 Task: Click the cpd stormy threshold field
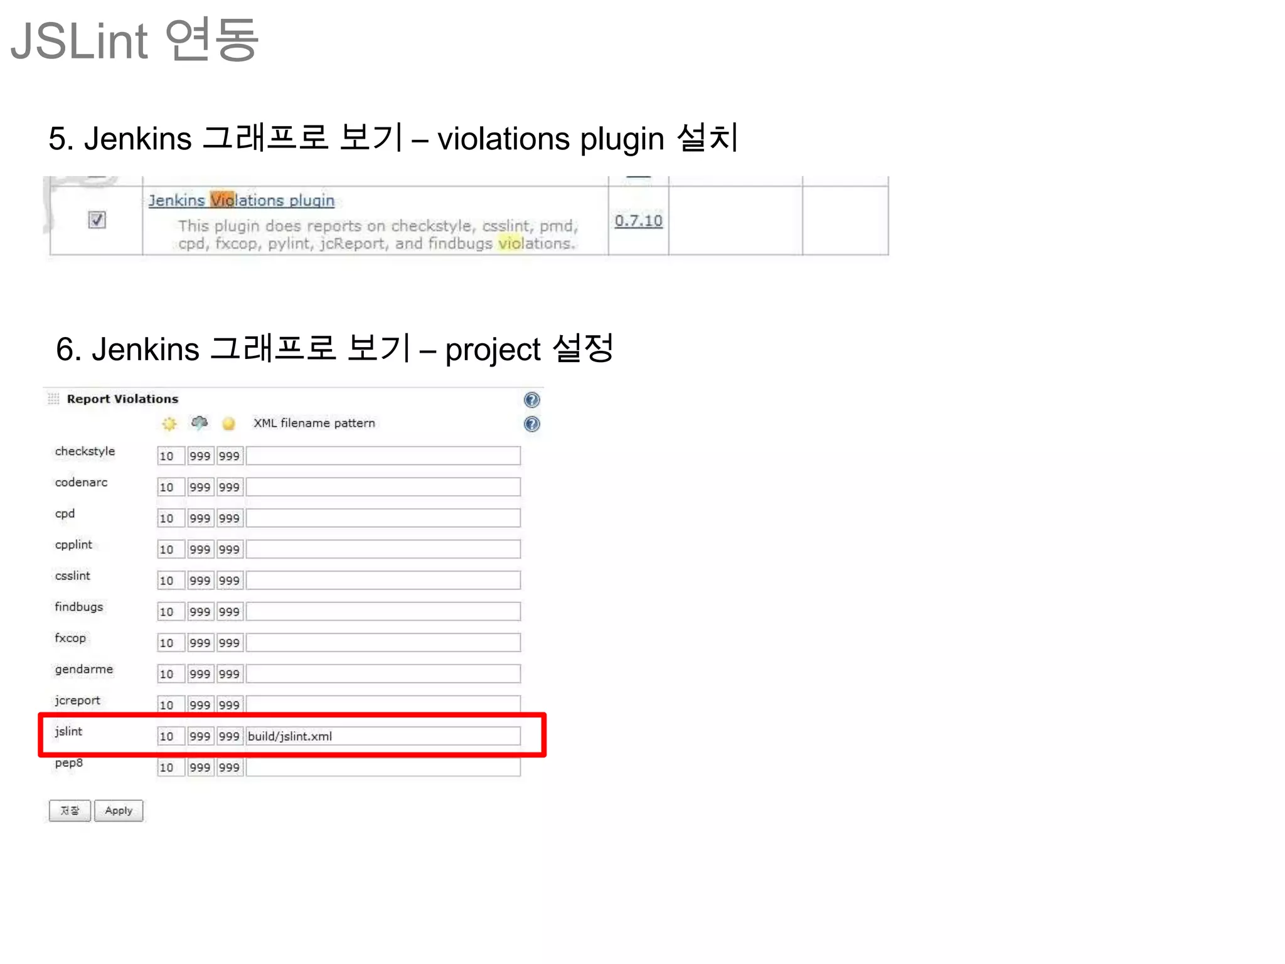[200, 518]
